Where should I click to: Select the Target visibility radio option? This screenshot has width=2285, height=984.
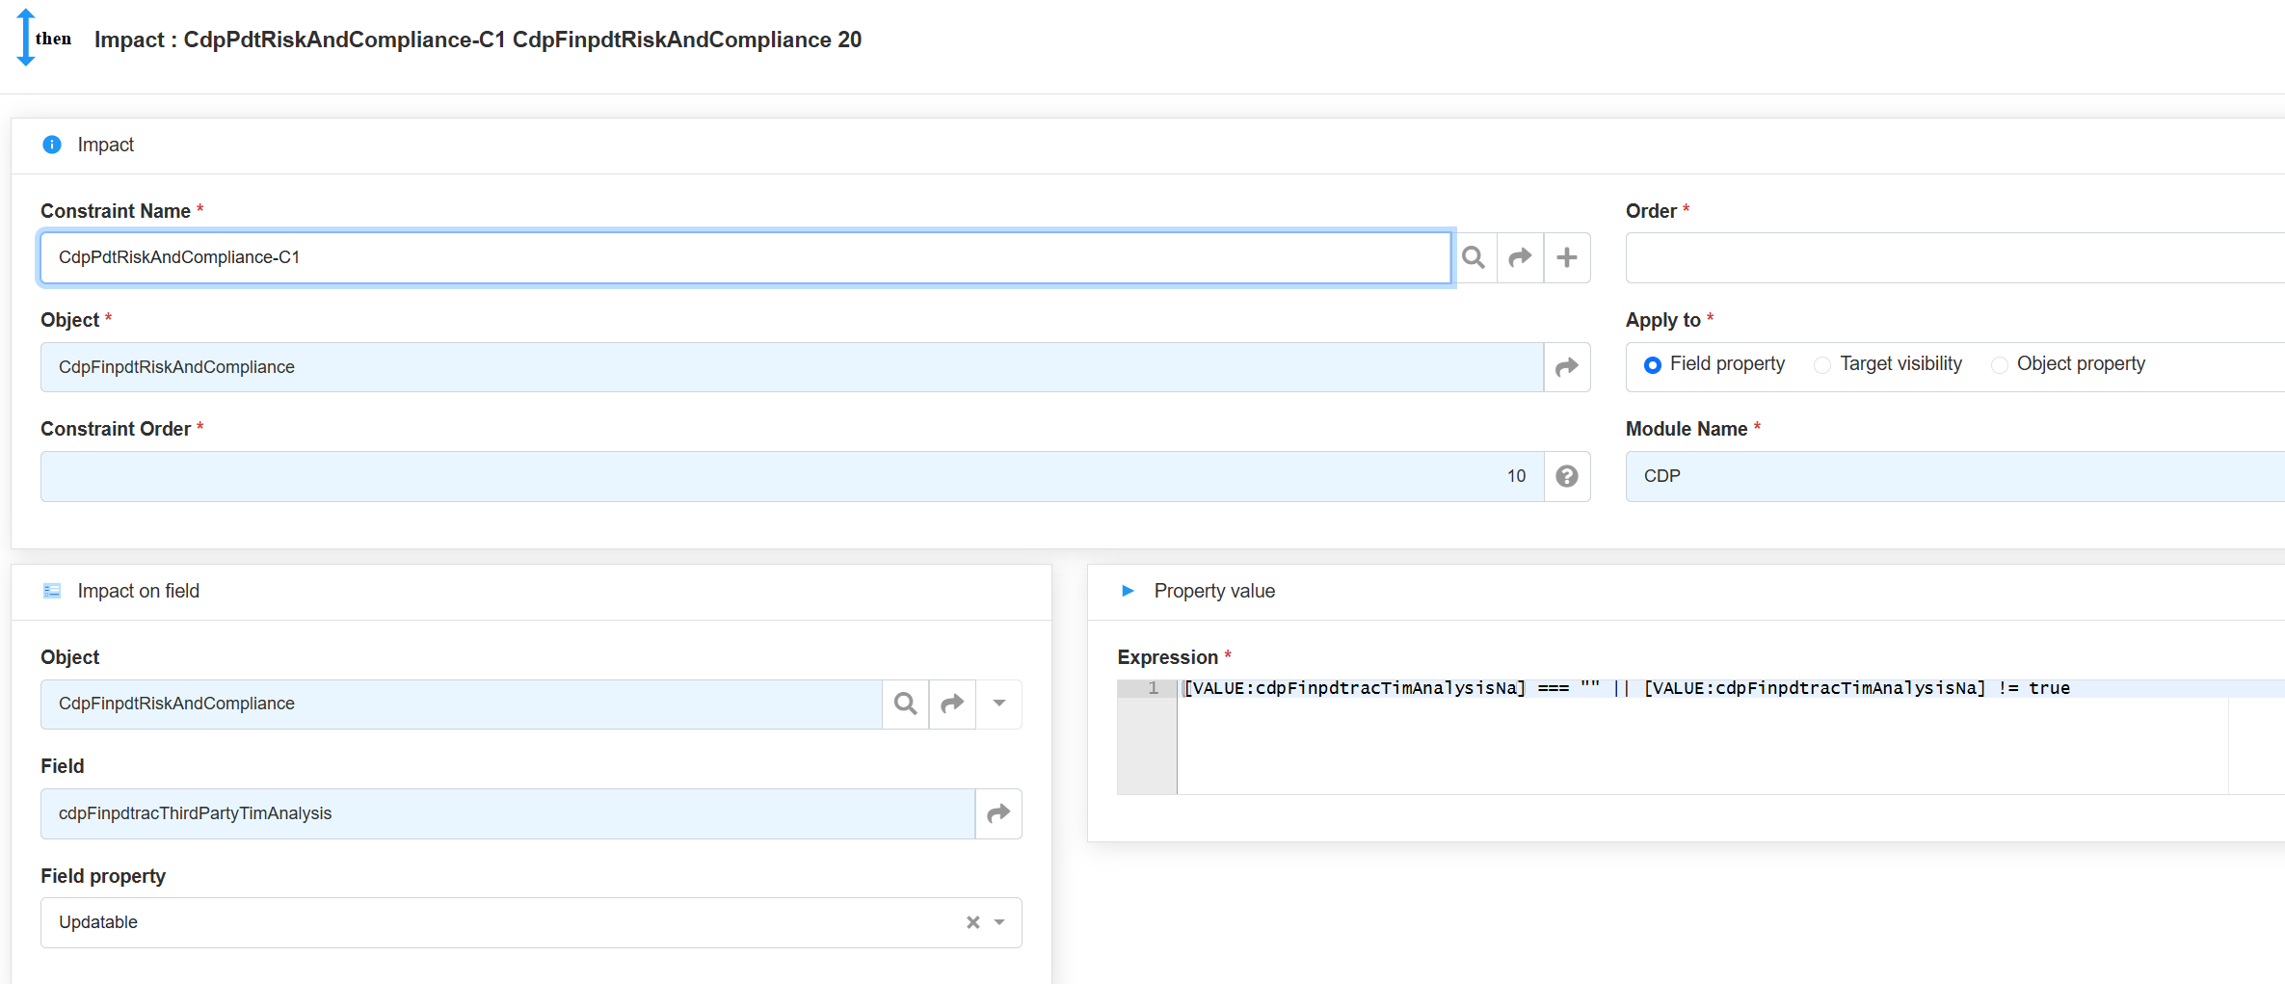(x=1822, y=364)
